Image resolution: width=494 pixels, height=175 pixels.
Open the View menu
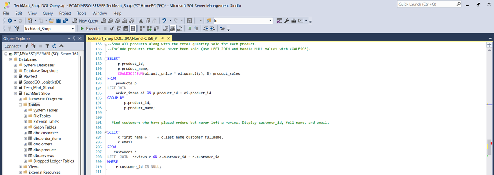point(33,13)
